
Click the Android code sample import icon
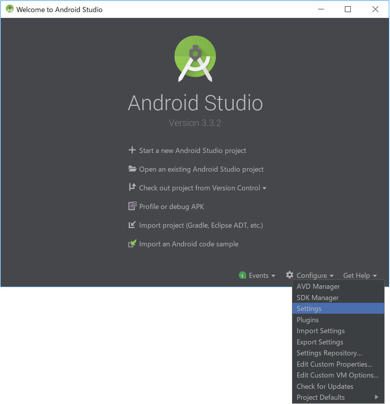click(132, 244)
